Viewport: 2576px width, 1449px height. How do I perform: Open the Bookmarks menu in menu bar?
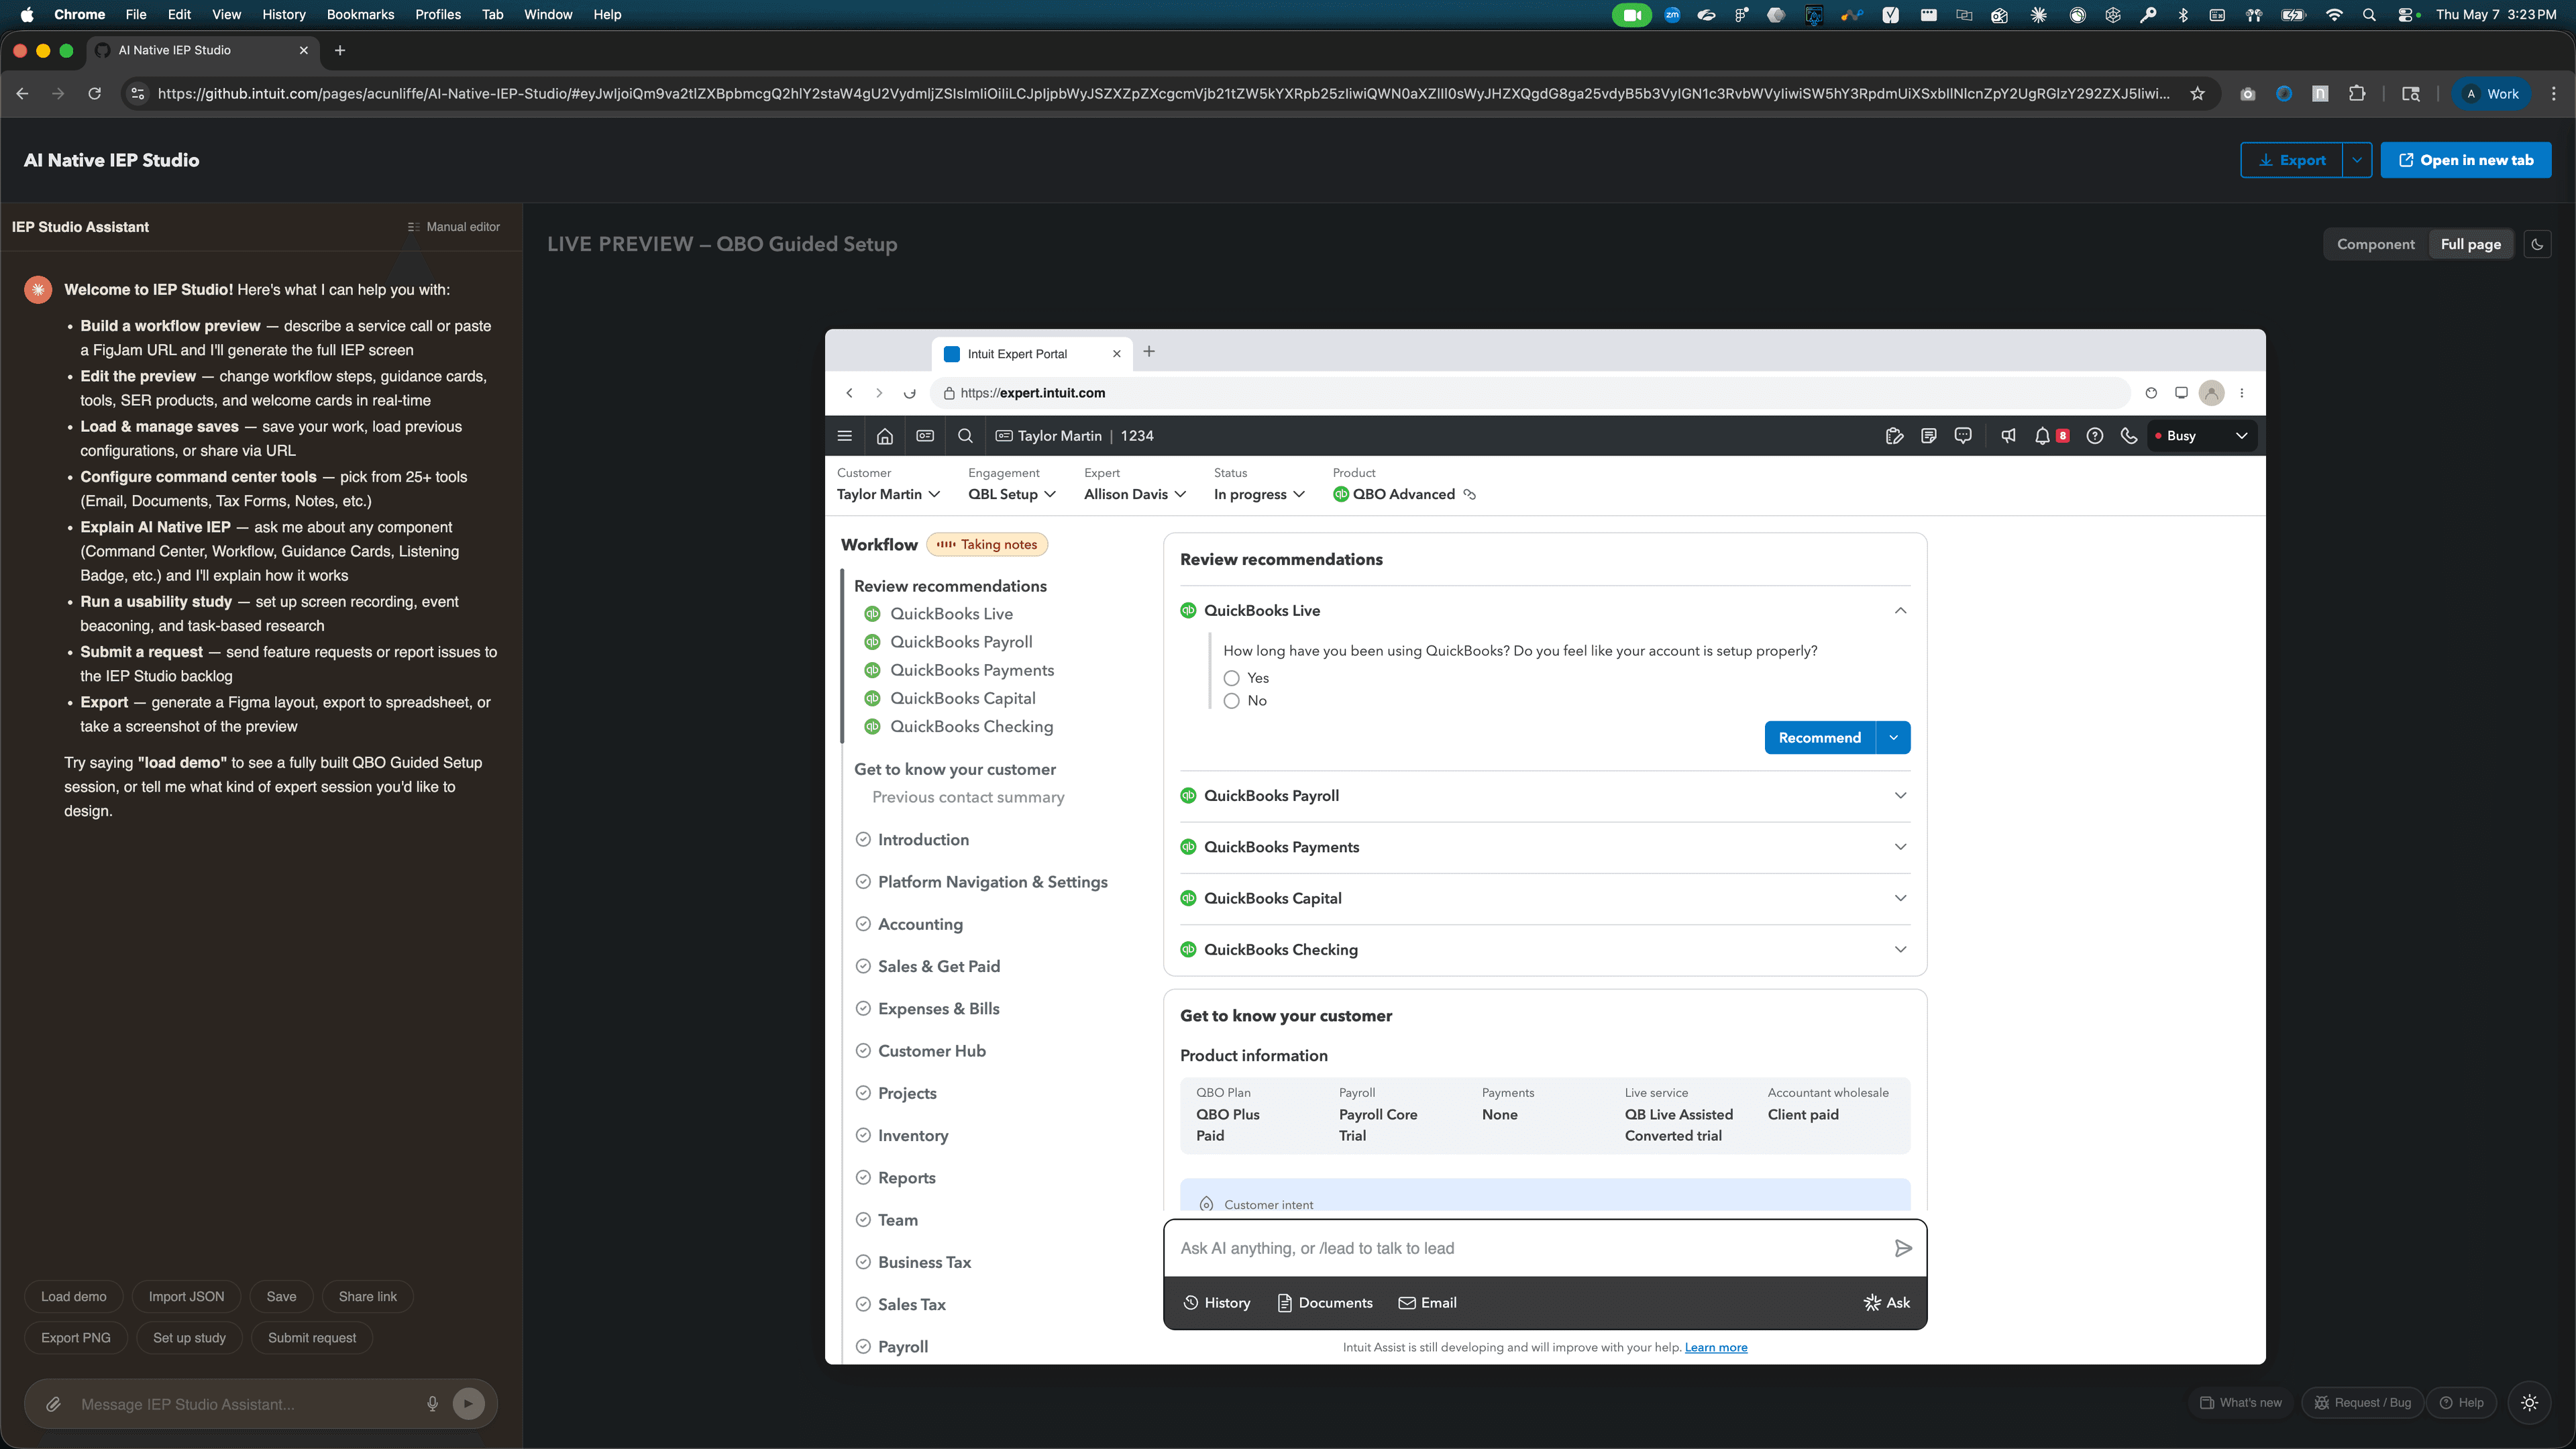360,15
